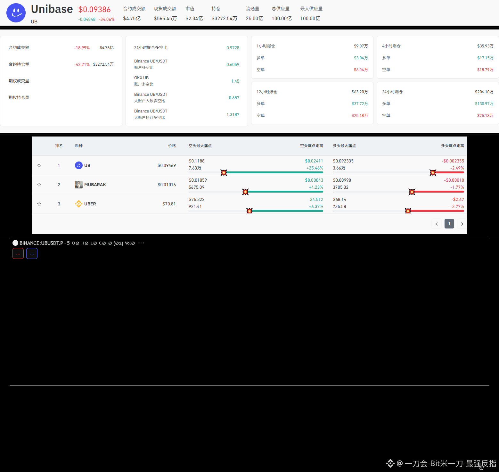Click the 多头痛点距离 column header
The width and height of the screenshot is (499, 472).
coord(453,146)
